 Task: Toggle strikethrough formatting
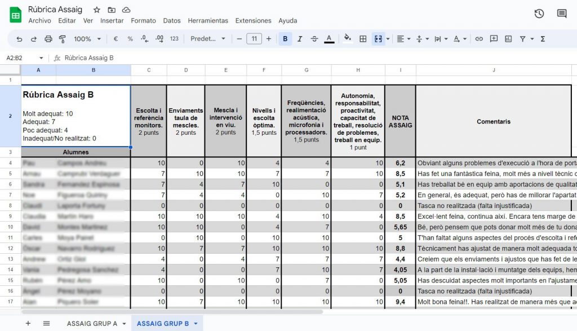(x=314, y=39)
